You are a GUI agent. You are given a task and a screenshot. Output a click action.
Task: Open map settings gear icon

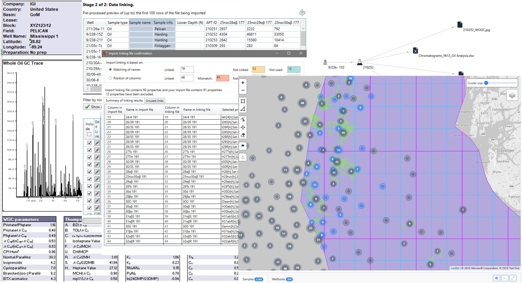click(496, 278)
